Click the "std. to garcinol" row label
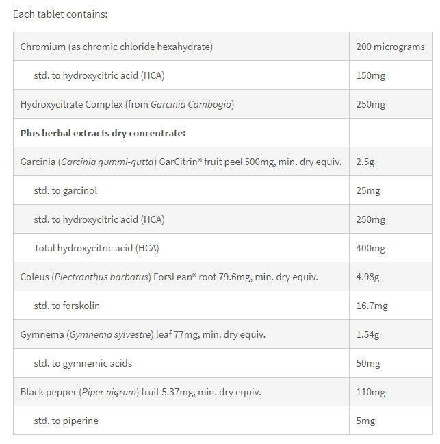This screenshot has height=444, width=440. (x=66, y=190)
